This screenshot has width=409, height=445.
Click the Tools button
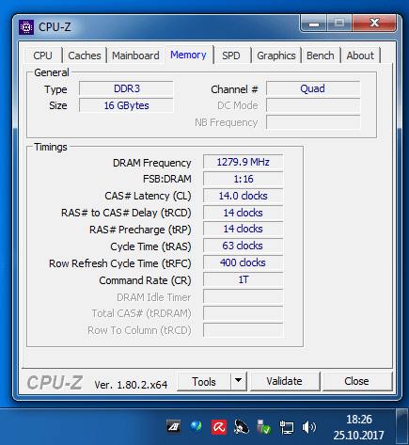click(204, 381)
